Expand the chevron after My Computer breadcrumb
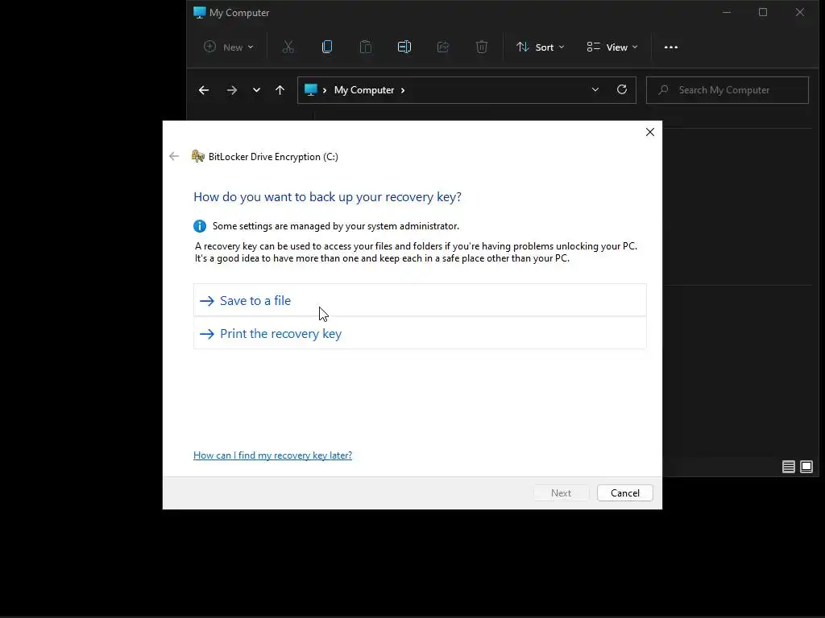Image resolution: width=825 pixels, height=618 pixels. 403,90
